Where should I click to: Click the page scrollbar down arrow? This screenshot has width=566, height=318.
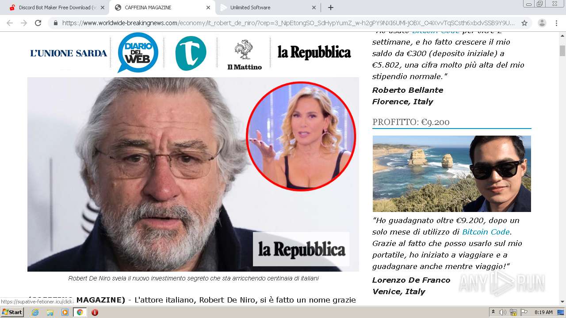click(562, 301)
